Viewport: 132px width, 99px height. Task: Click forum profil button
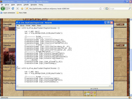(x=27, y=20)
